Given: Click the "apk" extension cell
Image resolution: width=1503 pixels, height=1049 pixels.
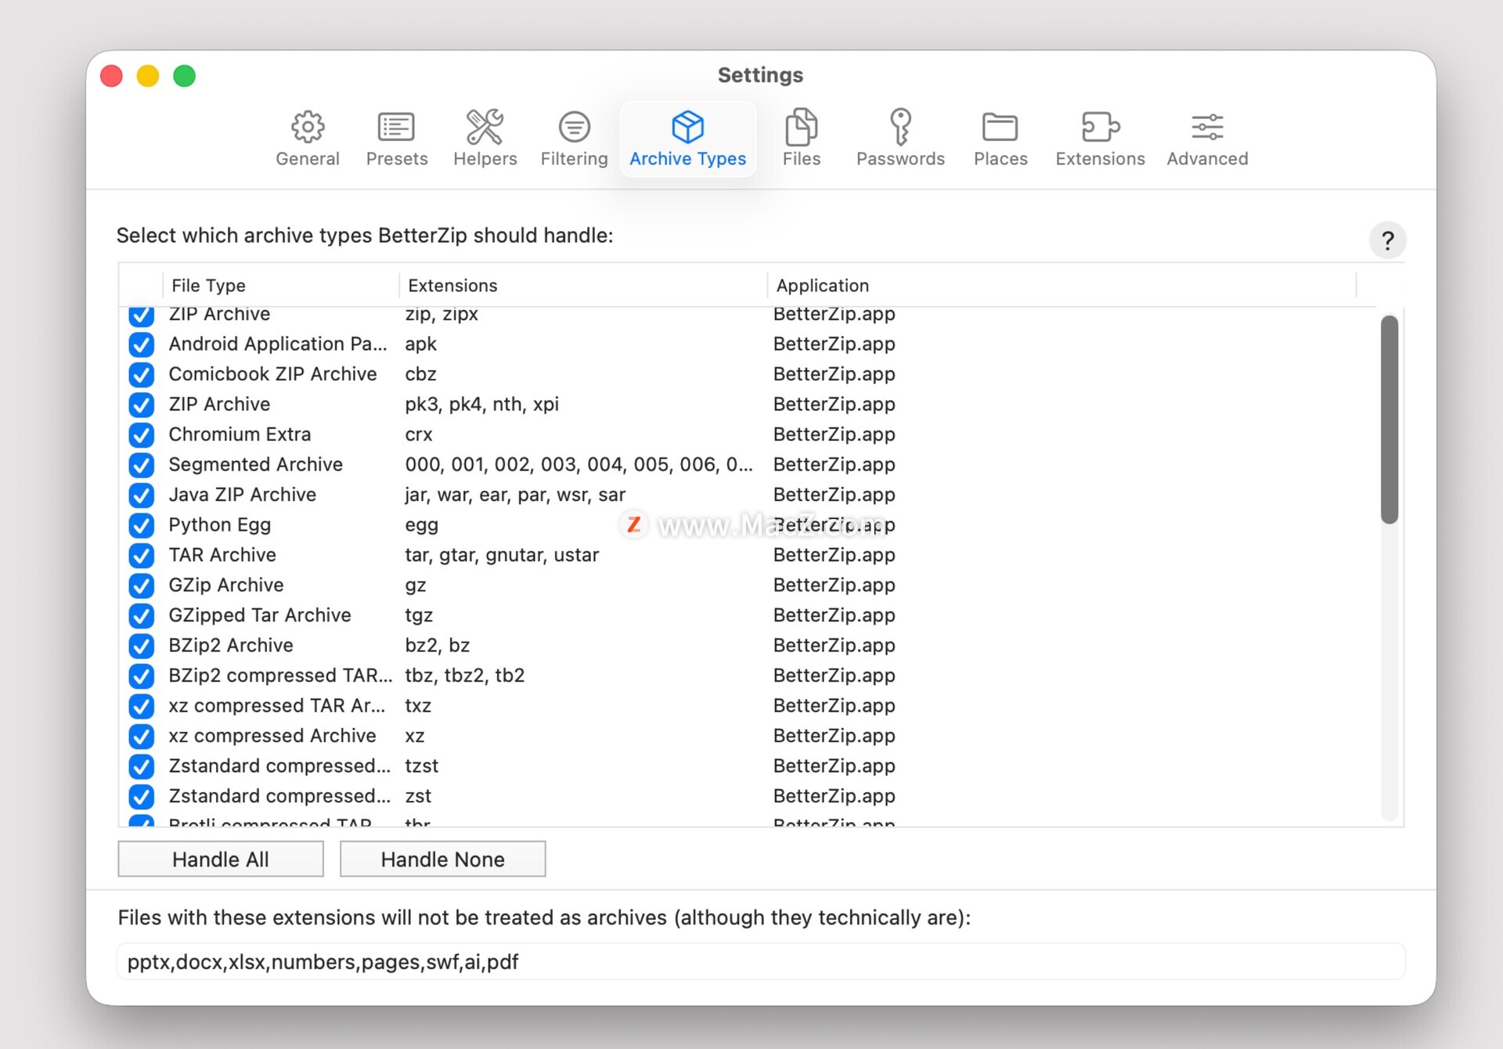Looking at the screenshot, I should 421,344.
